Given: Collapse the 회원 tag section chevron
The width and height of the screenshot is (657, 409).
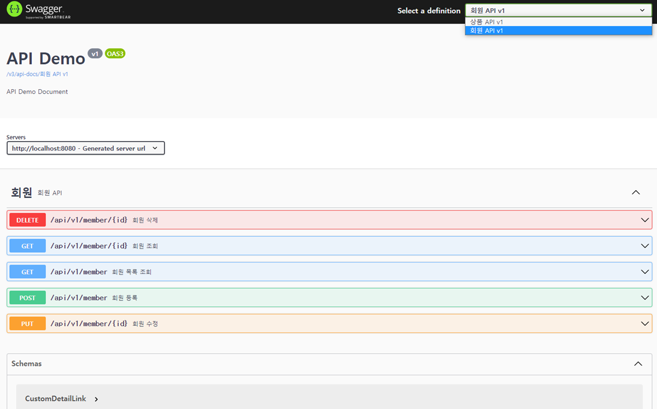Looking at the screenshot, I should [636, 192].
